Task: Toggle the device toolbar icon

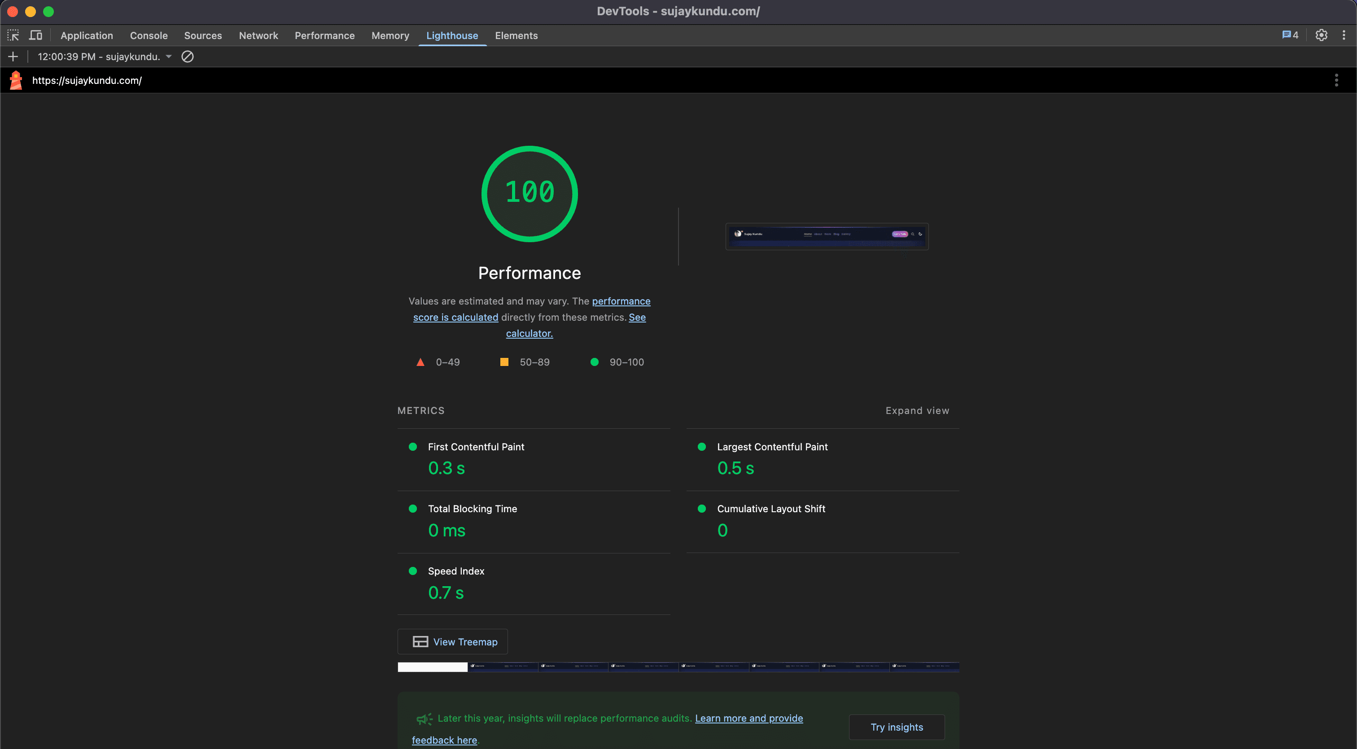Action: pyautogui.click(x=35, y=35)
